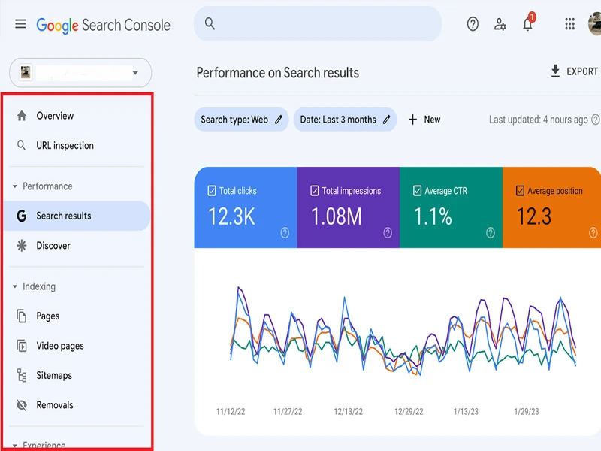Click the 12.3 average position value
The width and height of the screenshot is (601, 451).
click(534, 216)
